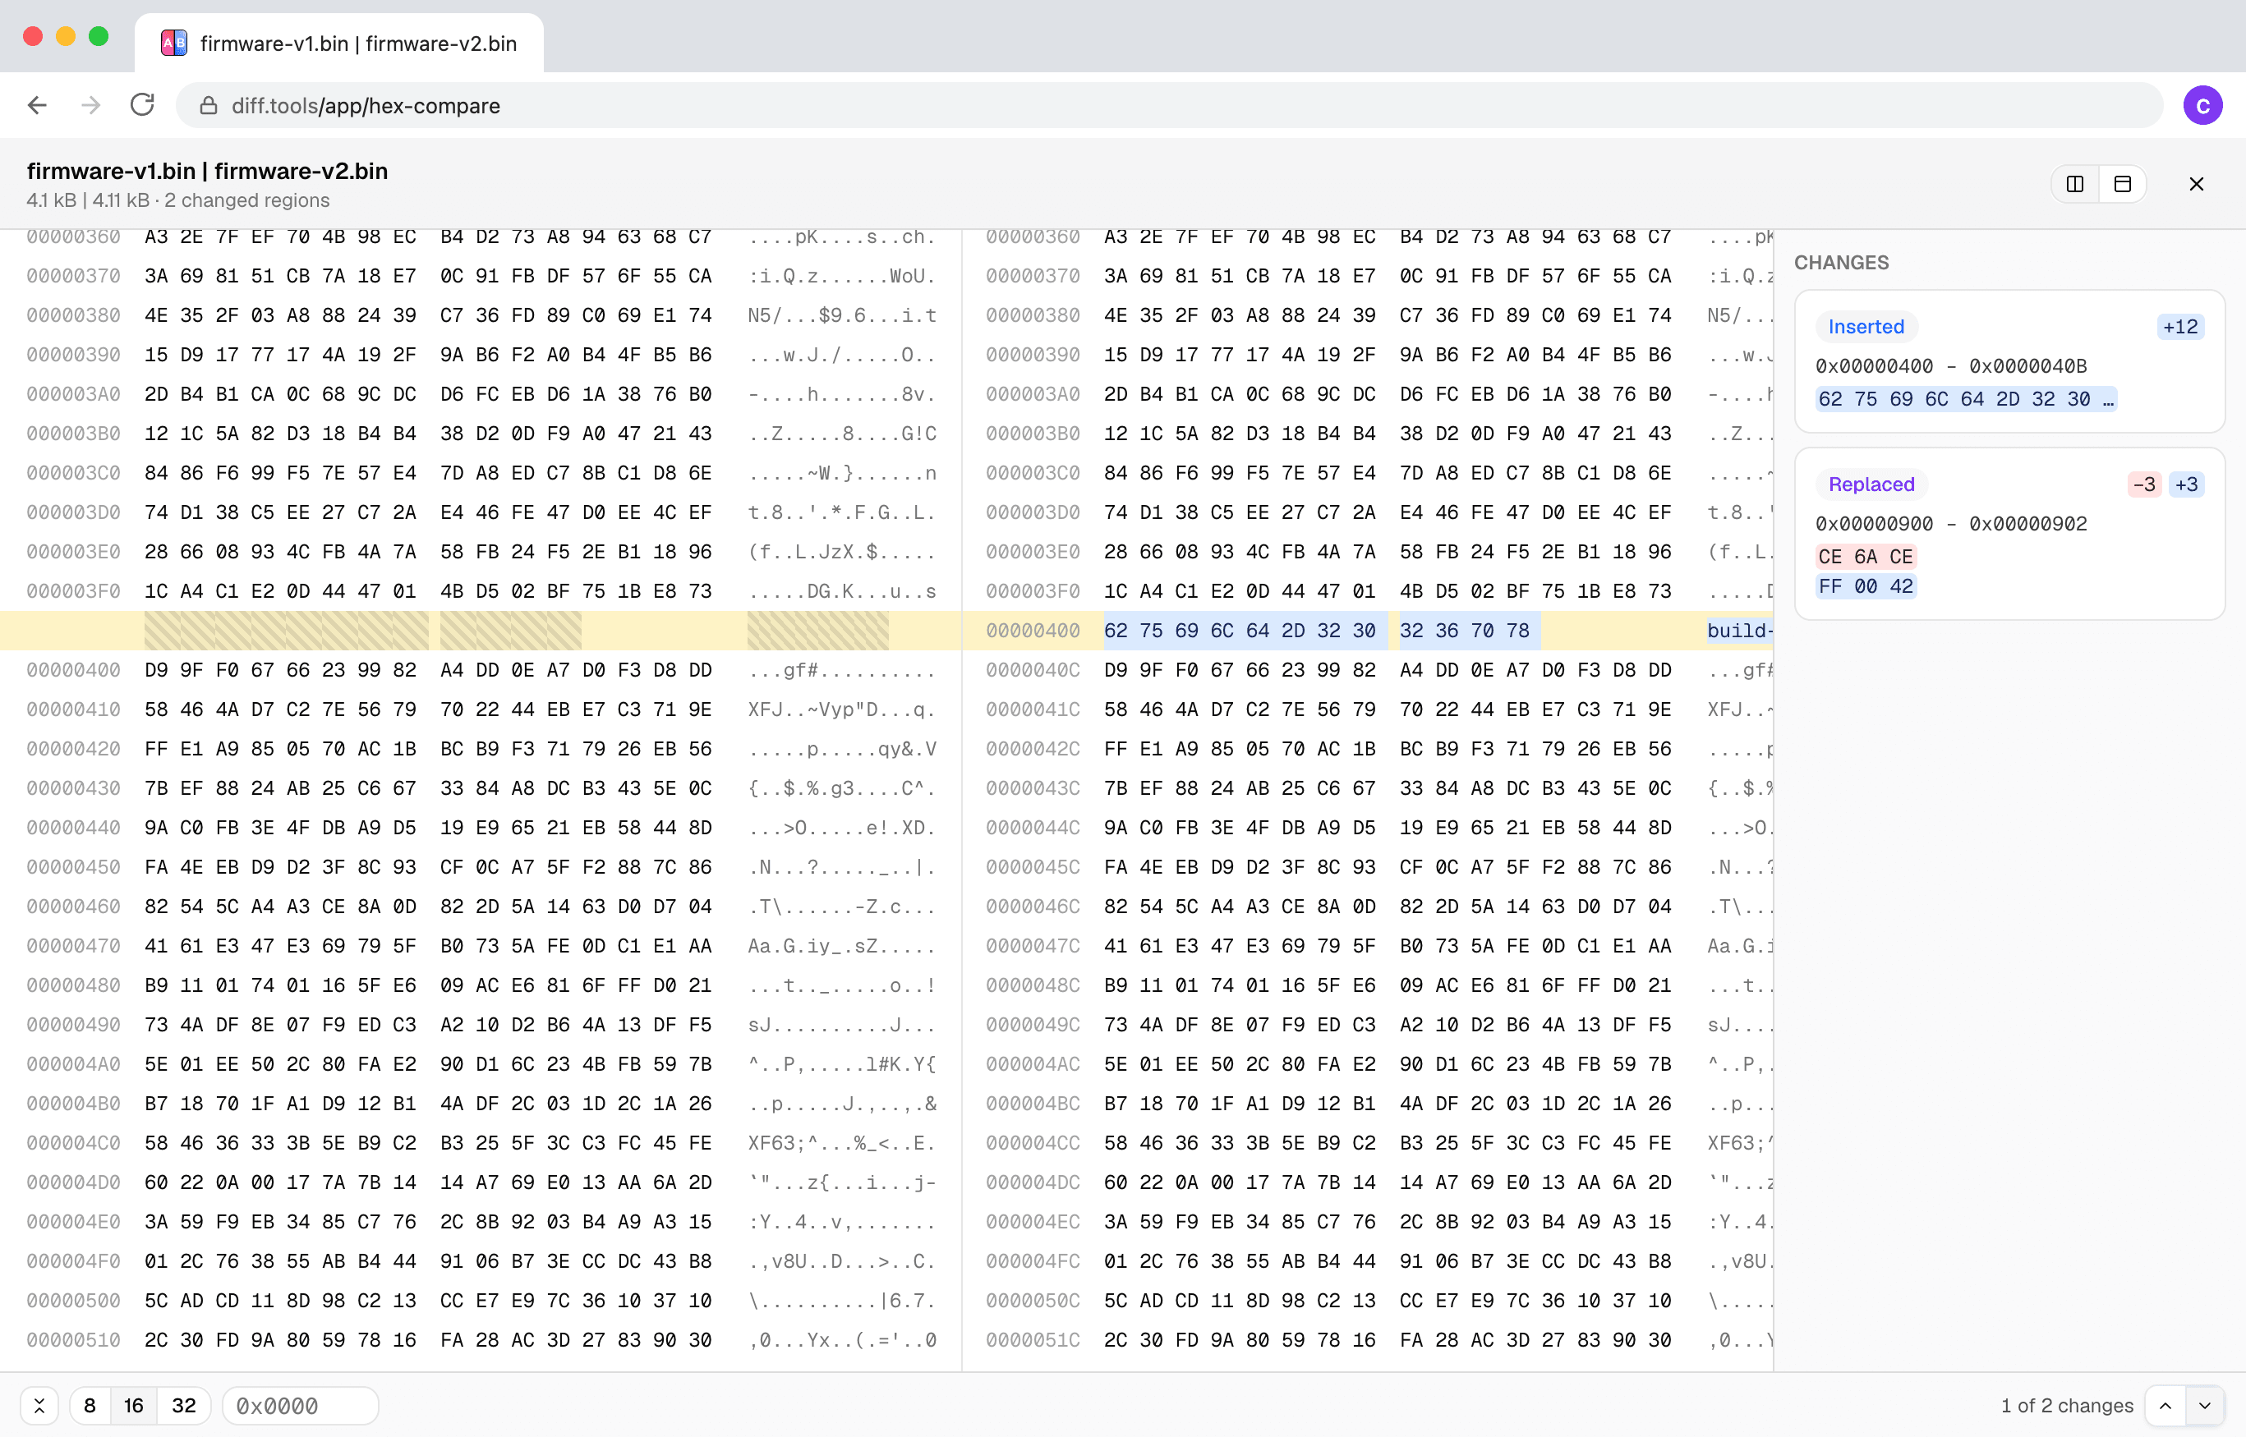The image size is (2246, 1437).
Task: Click left ASCII text XF63;^...%_<..E.
Action: coord(841,1143)
